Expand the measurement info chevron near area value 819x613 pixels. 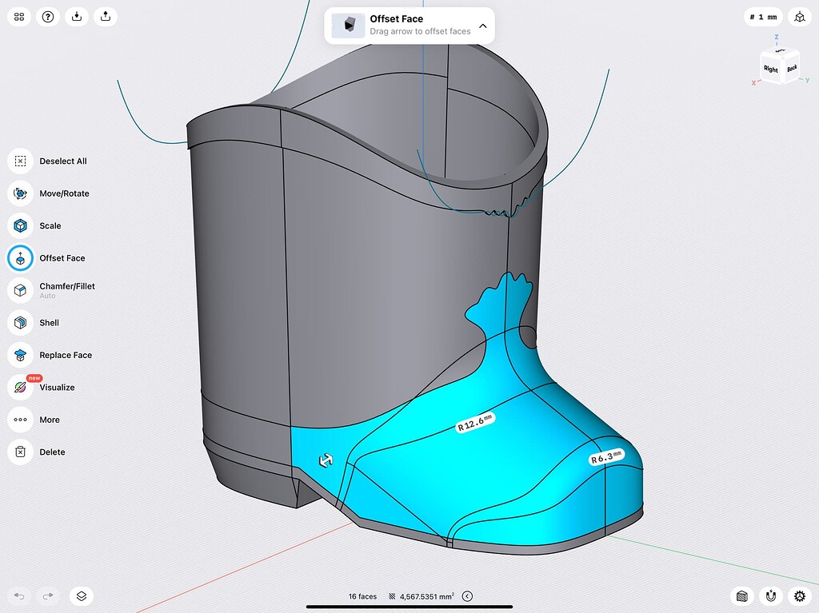tap(468, 595)
